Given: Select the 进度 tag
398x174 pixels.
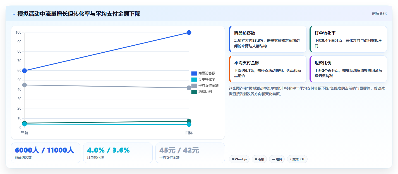Looking at the screenshot, I should [x=277, y=159].
